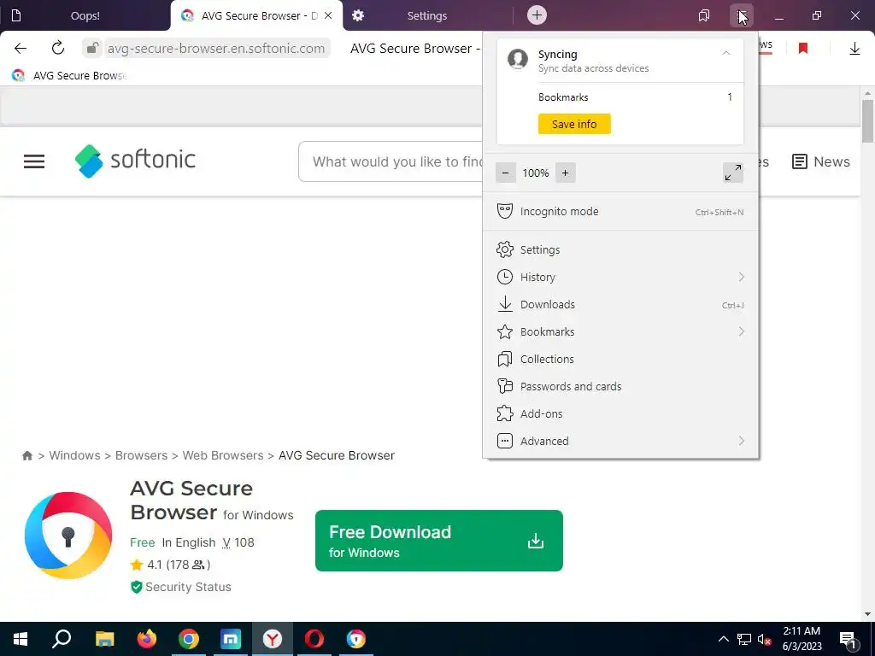Go to Web Browsers breadcrumb link

tap(223, 456)
